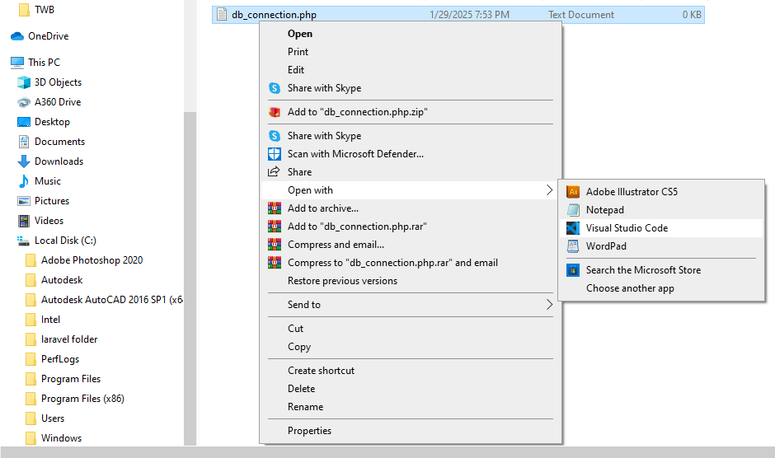
Task: Click the zip archive icon for db_connection.php.zip
Action: [x=275, y=112]
